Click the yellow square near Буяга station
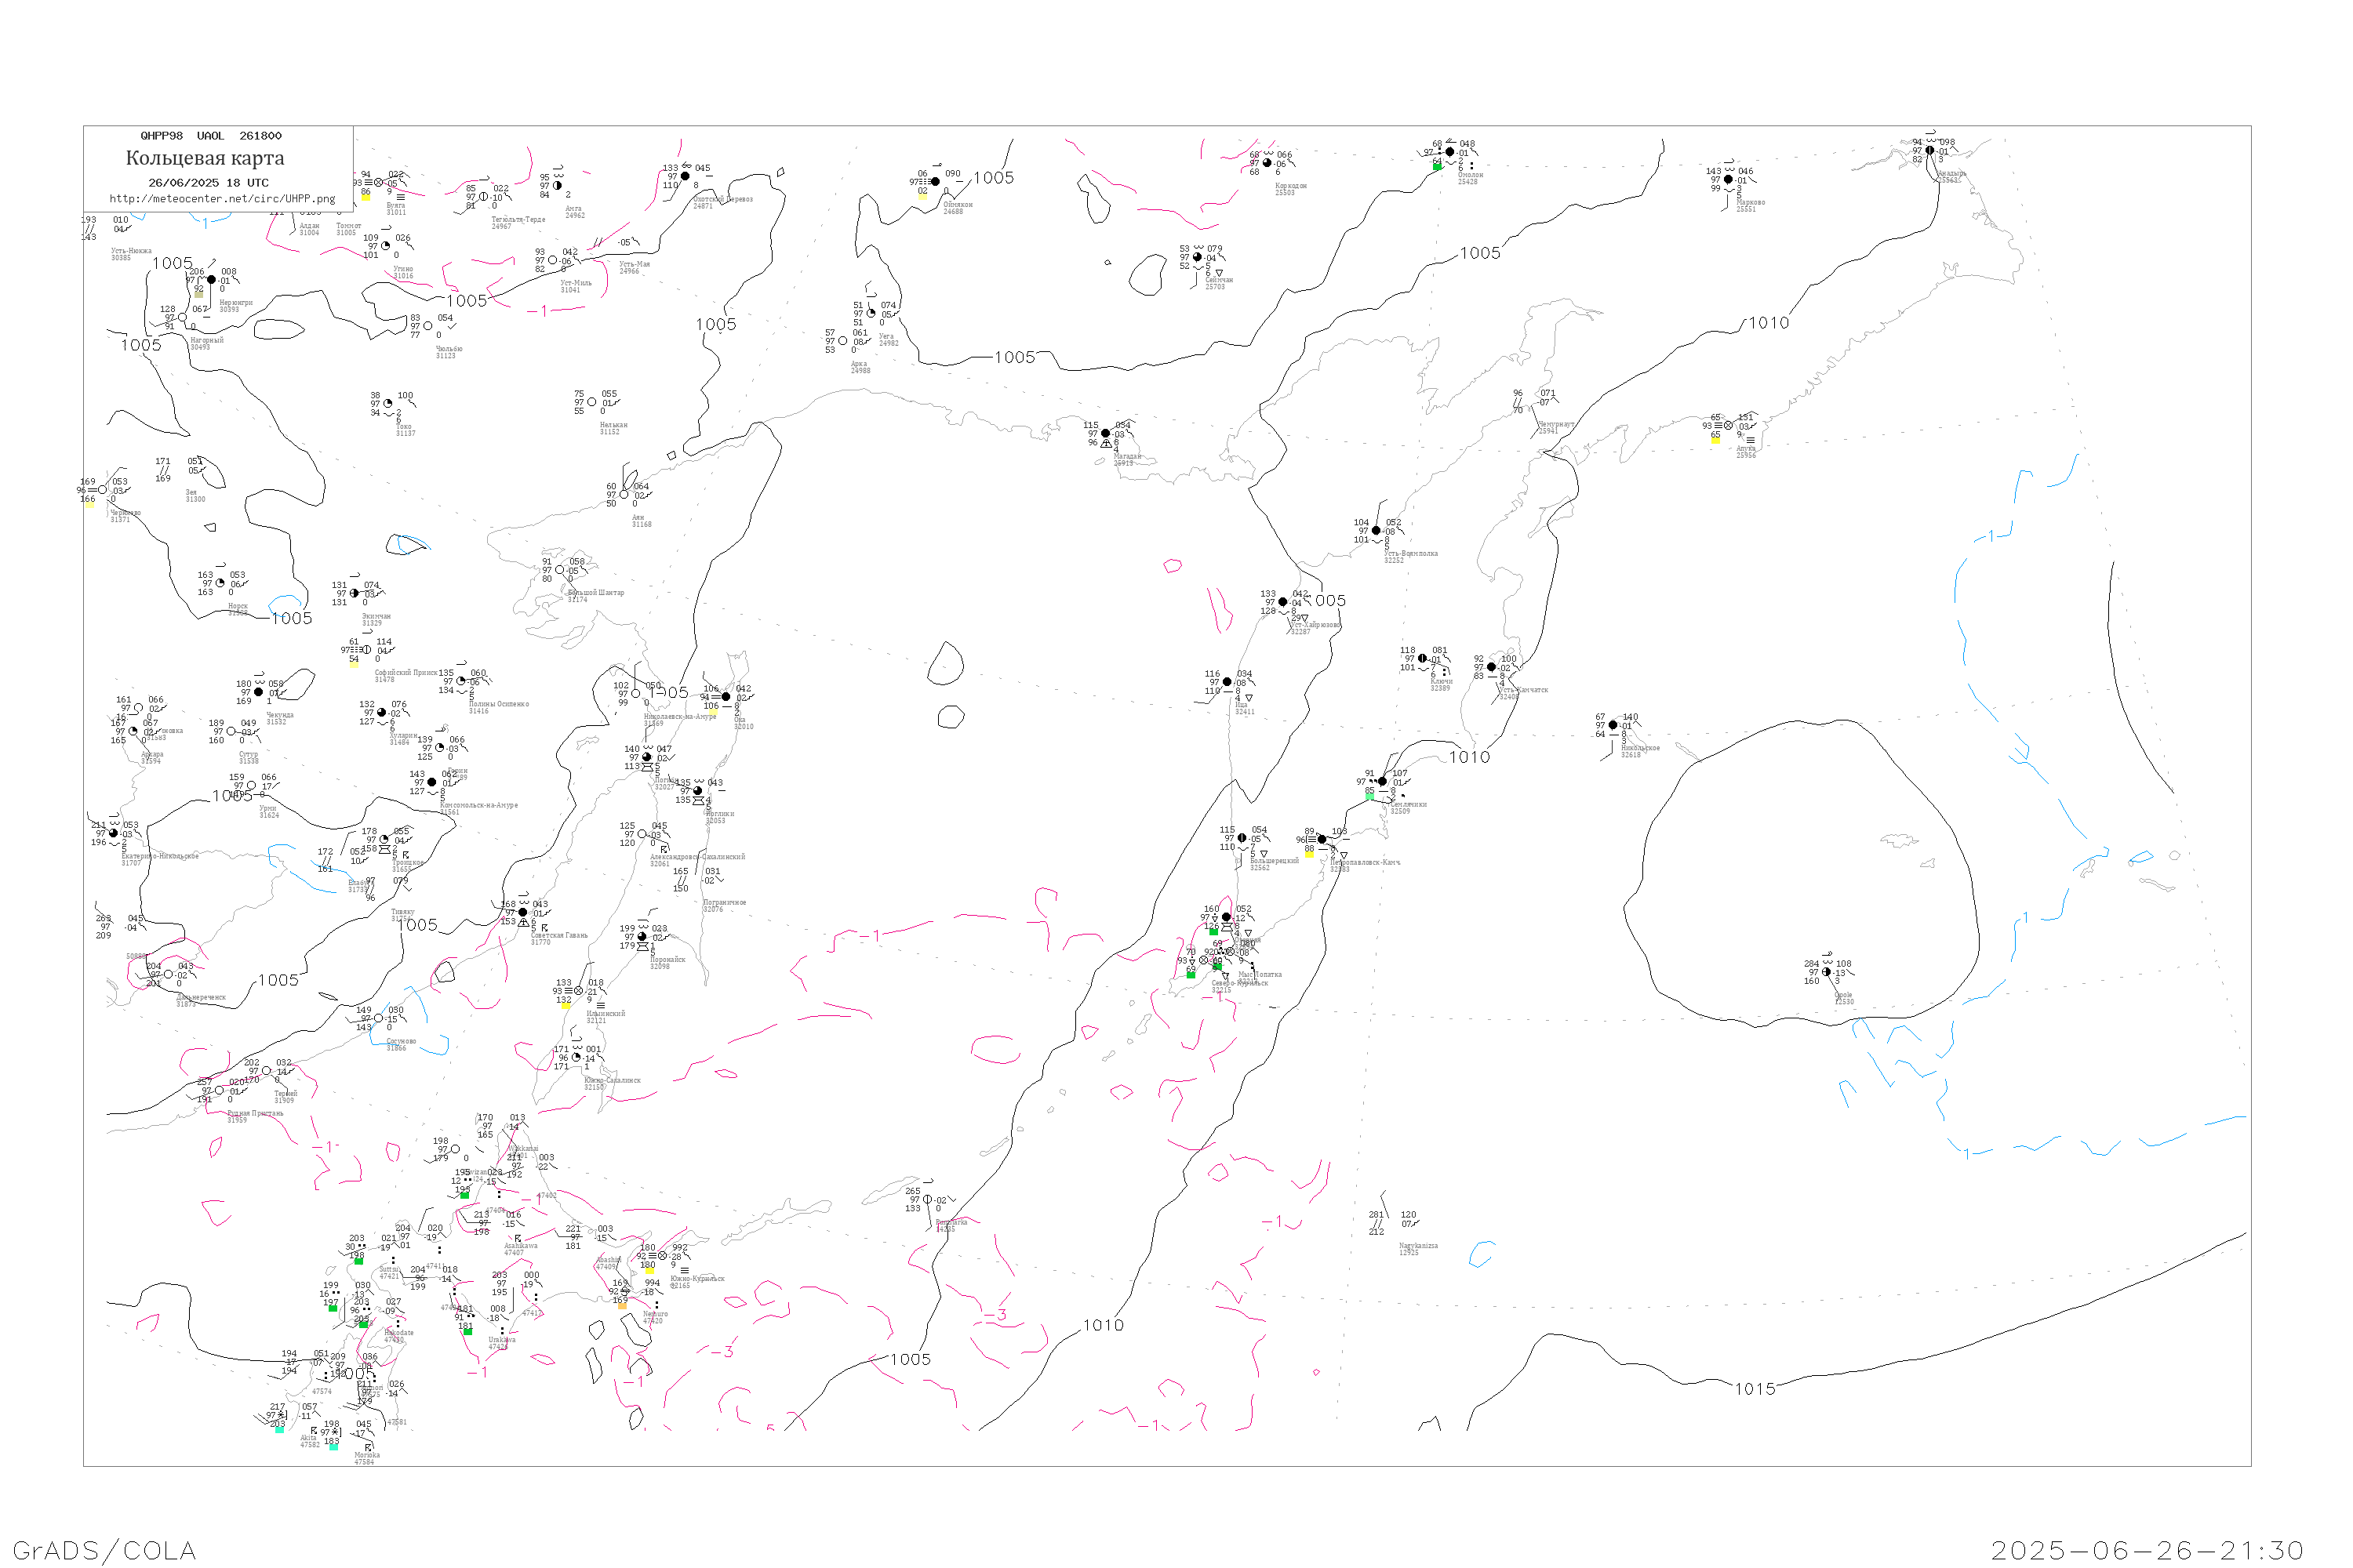Screen dimensions: 2353x1568 (x=365, y=198)
